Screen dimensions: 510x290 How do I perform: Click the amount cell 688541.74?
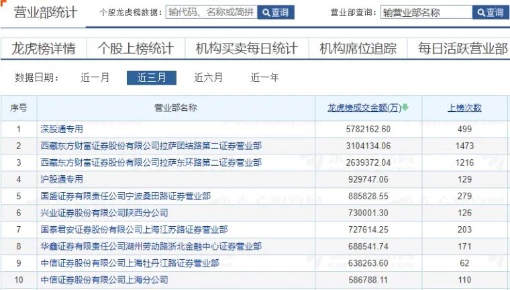[368, 246]
